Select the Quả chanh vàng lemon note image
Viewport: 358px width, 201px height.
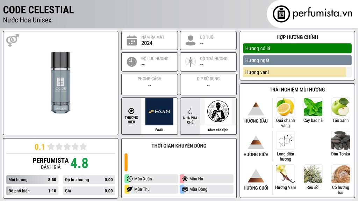[285, 107]
